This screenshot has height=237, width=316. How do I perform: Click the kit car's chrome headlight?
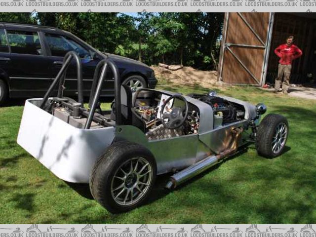(261, 109)
